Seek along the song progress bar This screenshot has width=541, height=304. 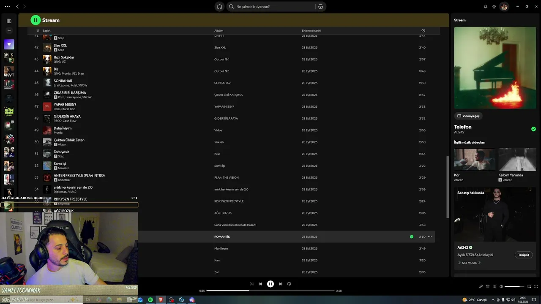(x=270, y=290)
